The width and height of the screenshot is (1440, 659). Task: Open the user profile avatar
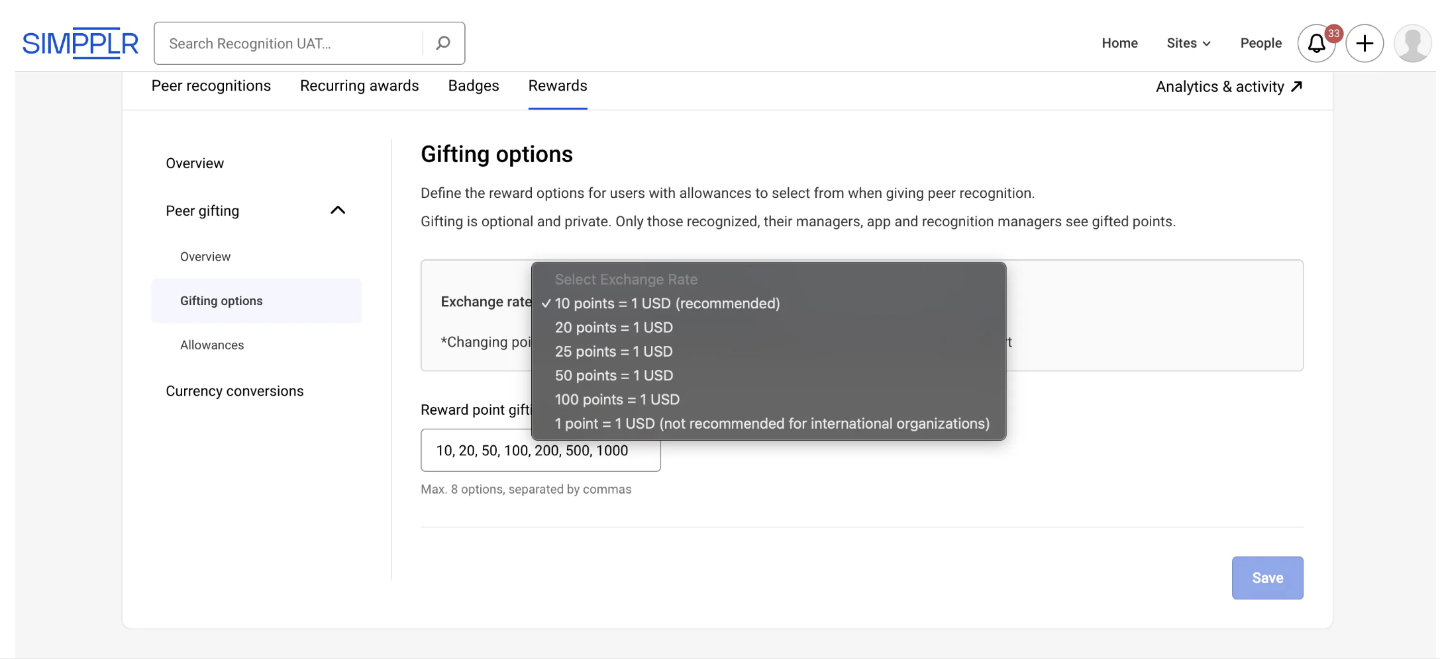(x=1412, y=44)
